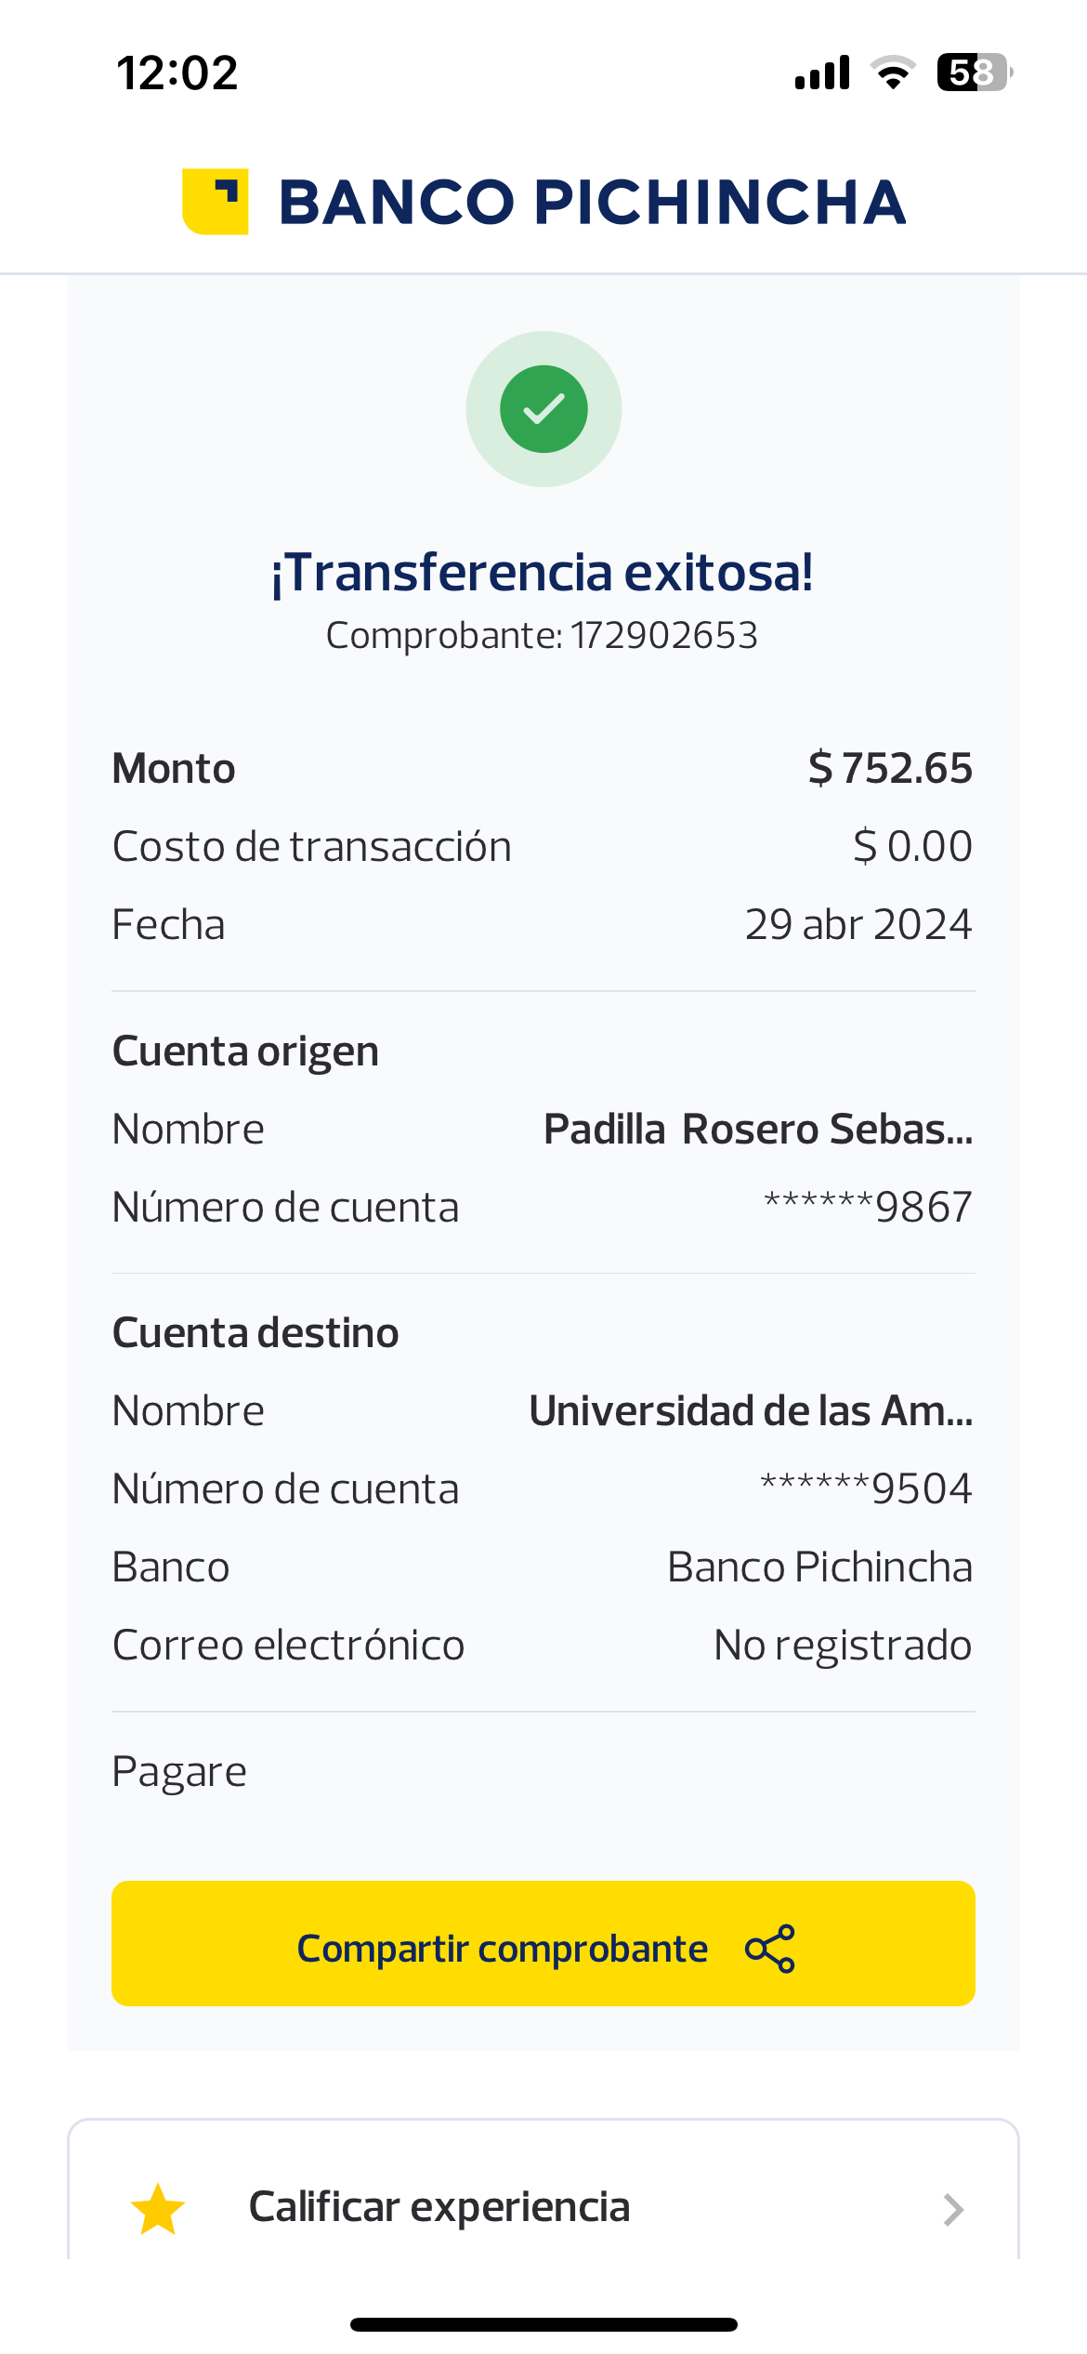Image resolution: width=1087 pixels, height=2354 pixels.
Task: Tap the cellular signal bars icon
Action: (822, 73)
